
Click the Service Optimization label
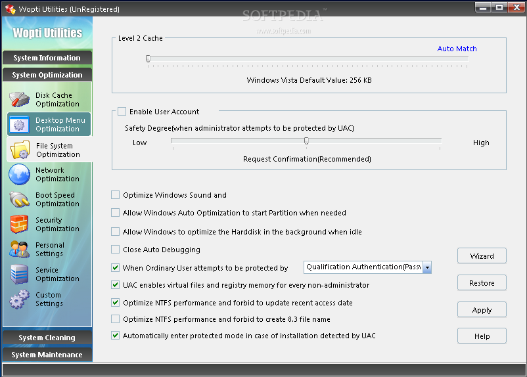57,274
